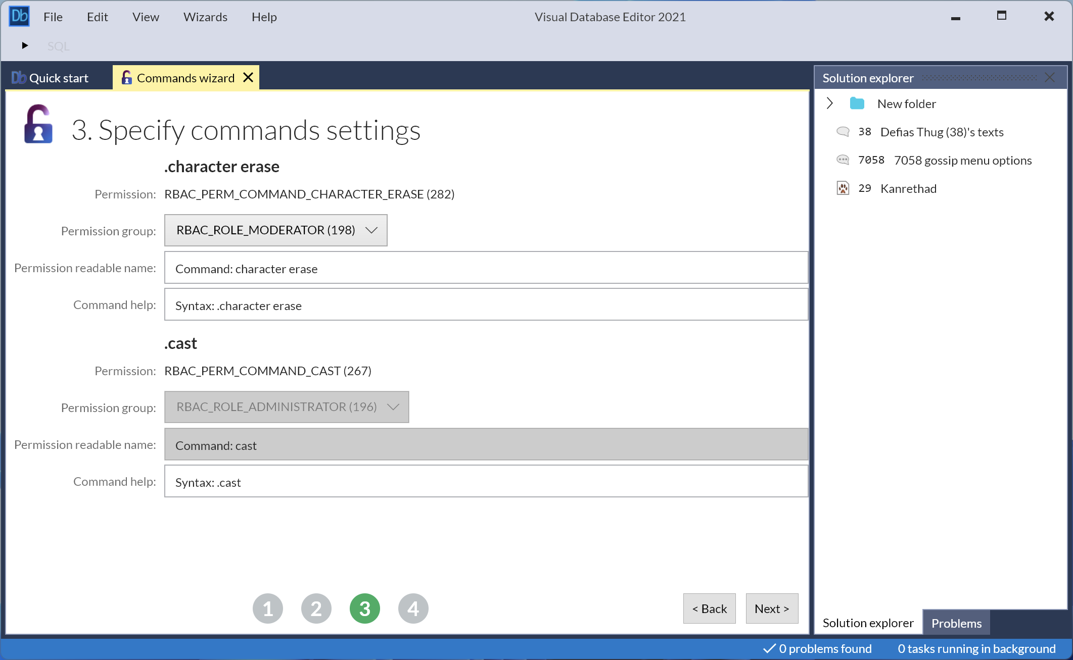Jump to wizard step 1
Image resolution: width=1073 pixels, height=660 pixels.
pyautogui.click(x=268, y=608)
